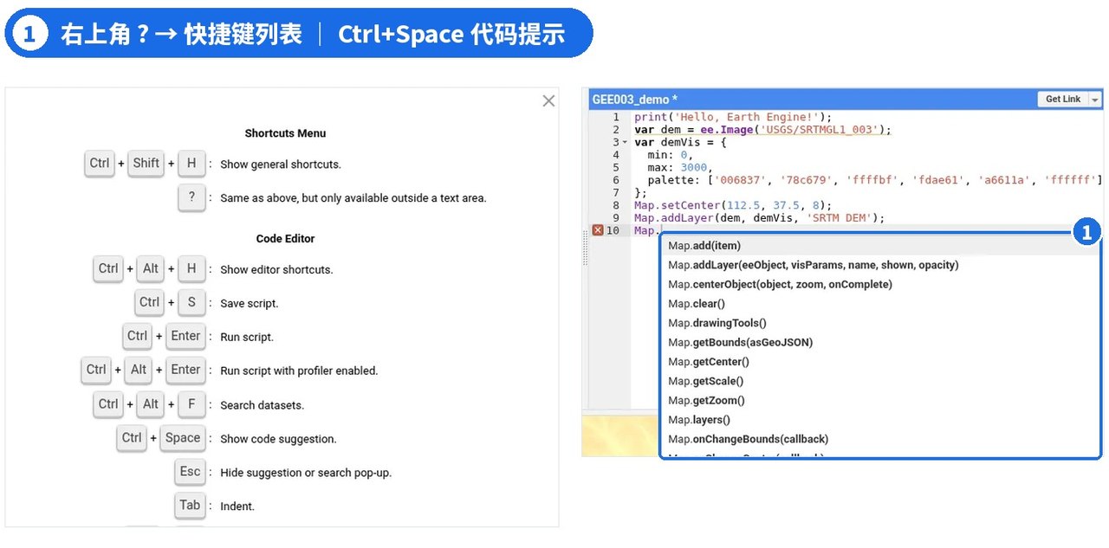Click the Map.addLayer code on line 9
Image resolution: width=1109 pixels, height=548 pixels.
click(759, 218)
